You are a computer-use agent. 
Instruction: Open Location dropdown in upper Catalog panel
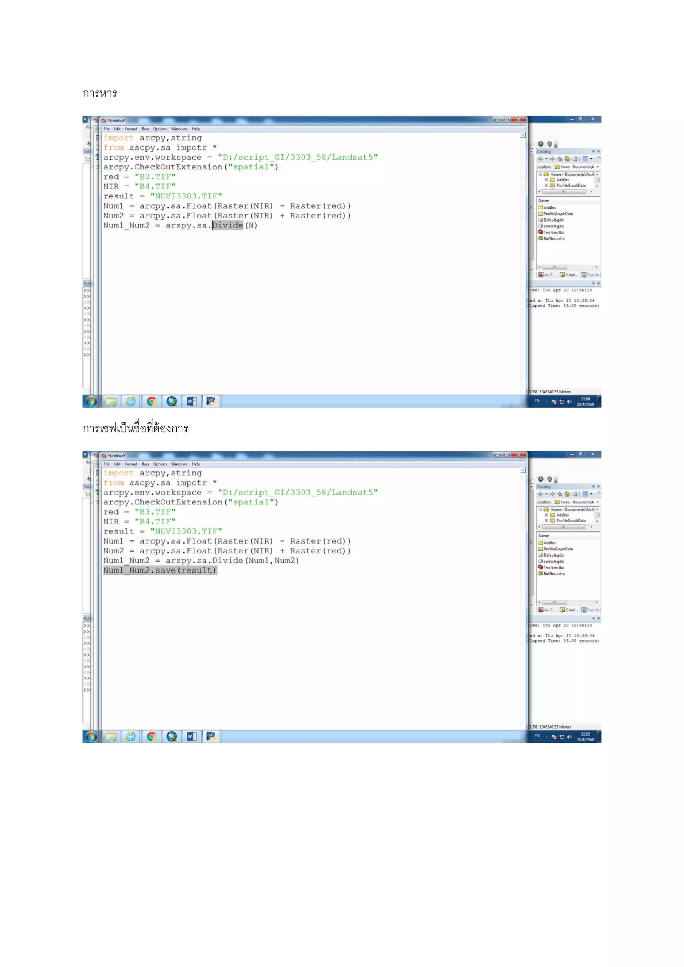point(597,167)
